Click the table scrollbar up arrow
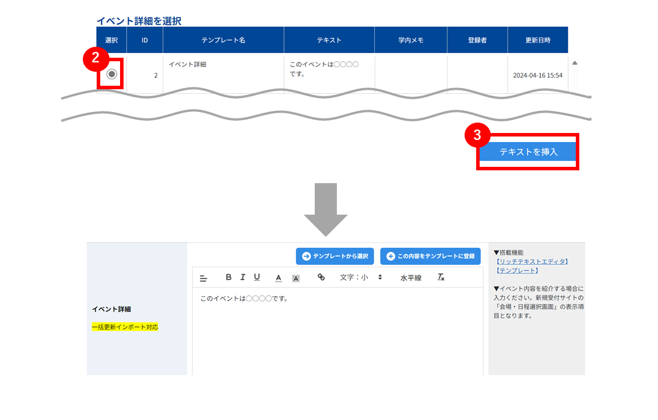This screenshot has height=420, width=658. click(575, 63)
